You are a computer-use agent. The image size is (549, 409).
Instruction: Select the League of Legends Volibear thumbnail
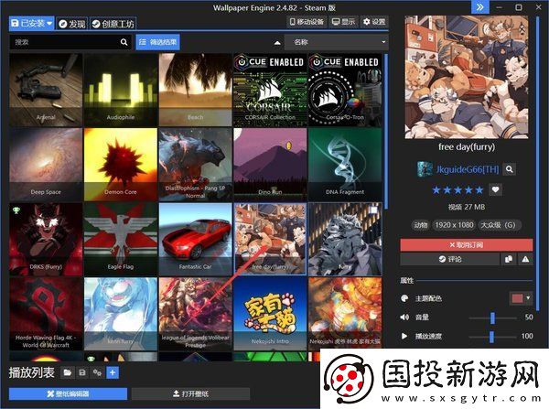(196, 314)
